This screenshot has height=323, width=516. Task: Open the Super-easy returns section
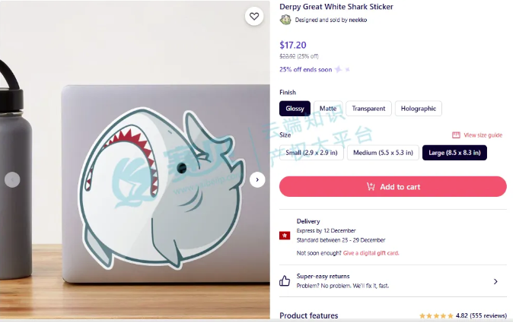coord(393,281)
